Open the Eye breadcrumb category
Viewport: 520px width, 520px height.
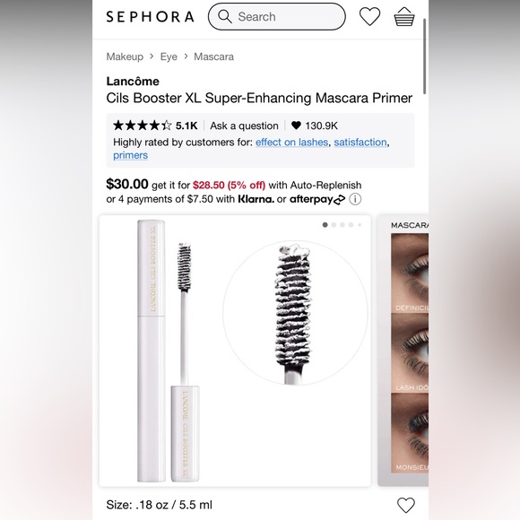click(169, 56)
